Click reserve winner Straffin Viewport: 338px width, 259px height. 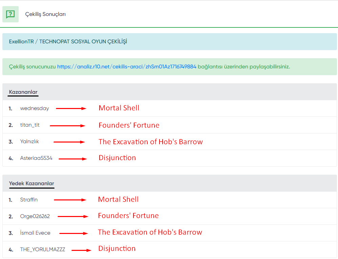29,200
